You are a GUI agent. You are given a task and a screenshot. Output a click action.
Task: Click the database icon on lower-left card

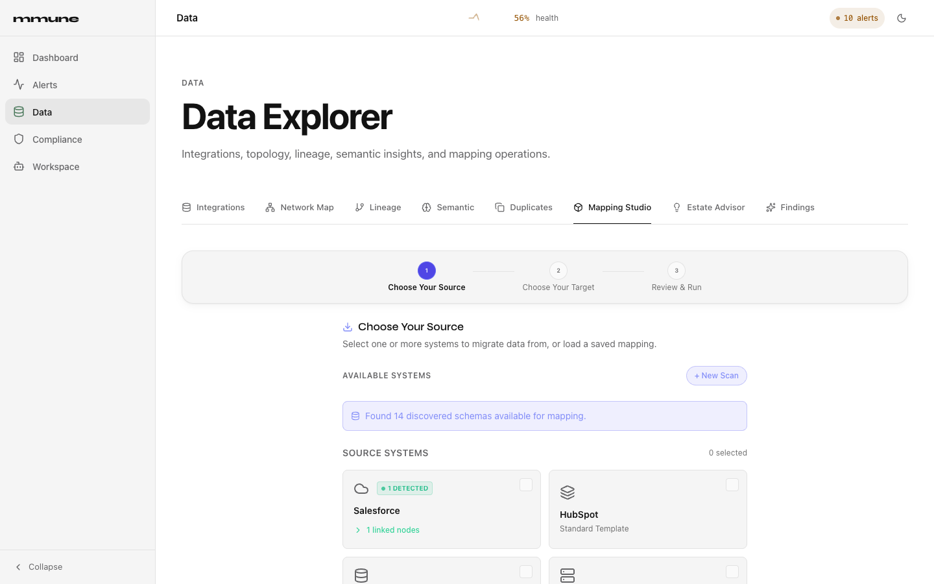click(361, 576)
